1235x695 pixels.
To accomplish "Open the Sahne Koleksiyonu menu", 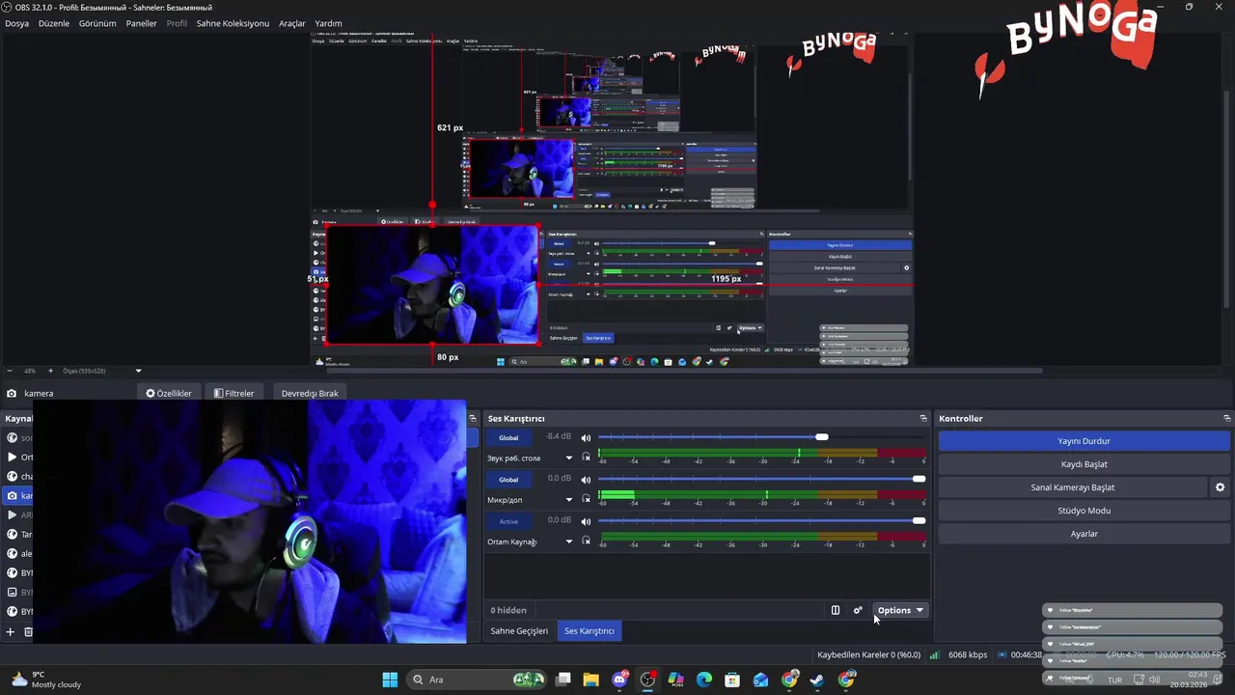I will (233, 23).
